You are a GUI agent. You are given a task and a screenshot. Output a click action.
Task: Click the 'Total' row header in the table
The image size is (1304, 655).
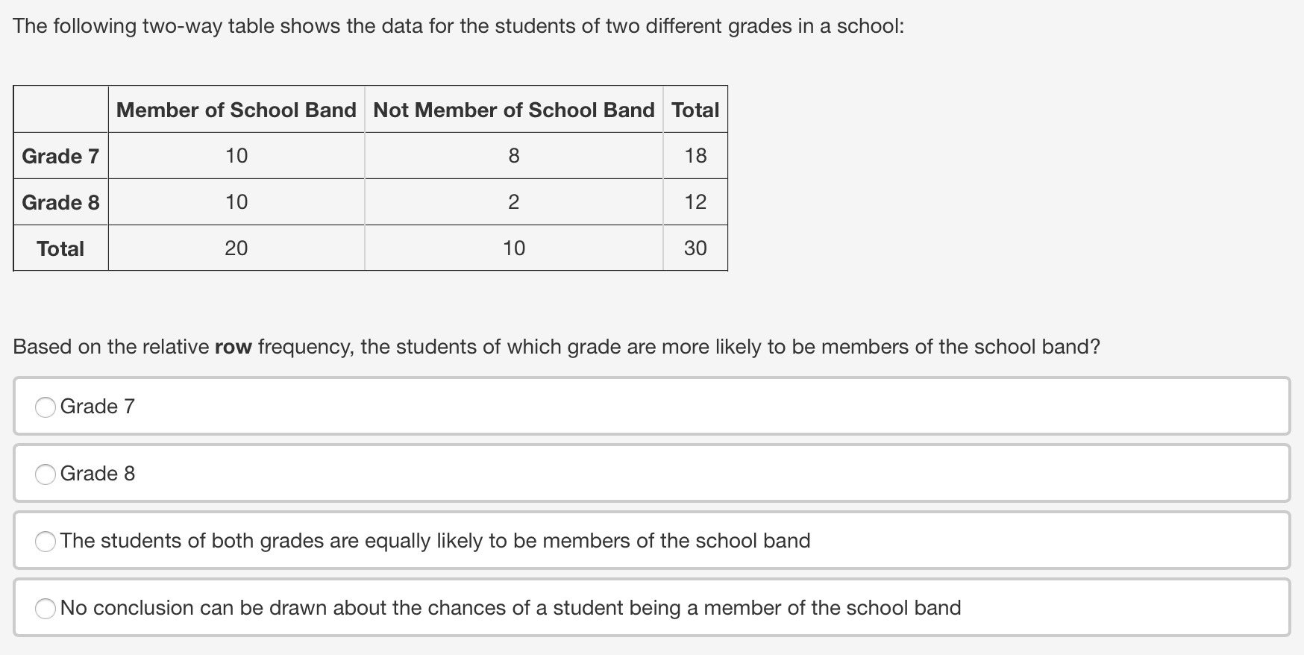60,248
